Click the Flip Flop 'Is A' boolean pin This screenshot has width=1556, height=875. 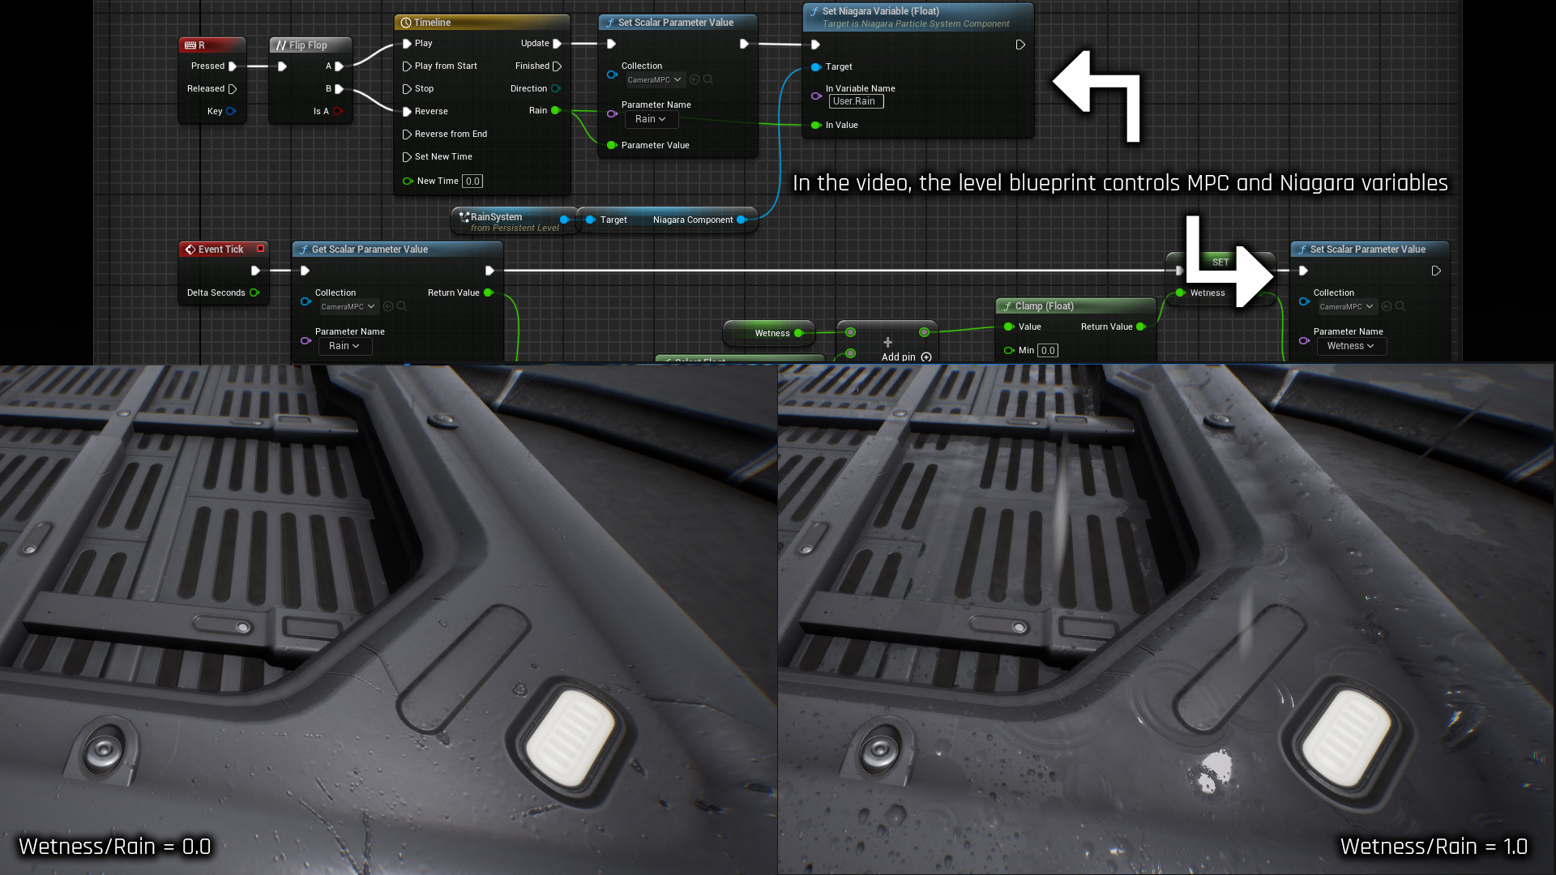[x=338, y=111]
